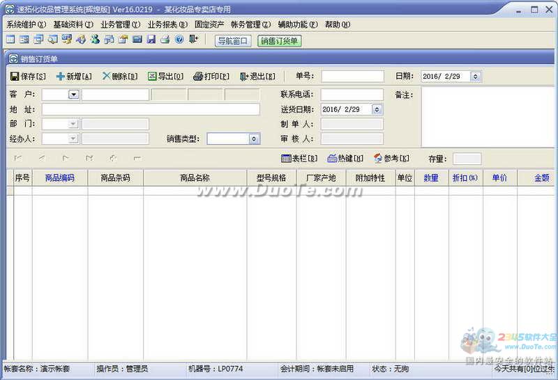The height and width of the screenshot is (380, 558).
Task: Focus the 地址 address field
Action: point(151,109)
